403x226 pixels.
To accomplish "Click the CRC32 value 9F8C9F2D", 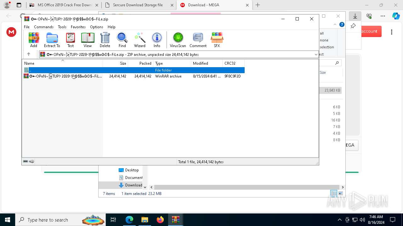I will pyautogui.click(x=233, y=76).
